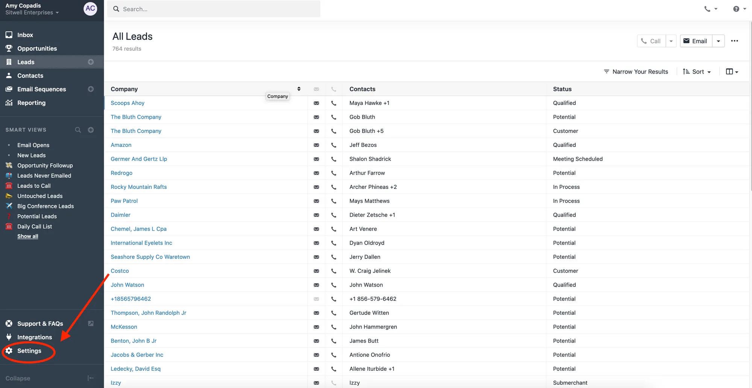Email Rocky Mountain Rafts via envelope icon

click(316, 187)
